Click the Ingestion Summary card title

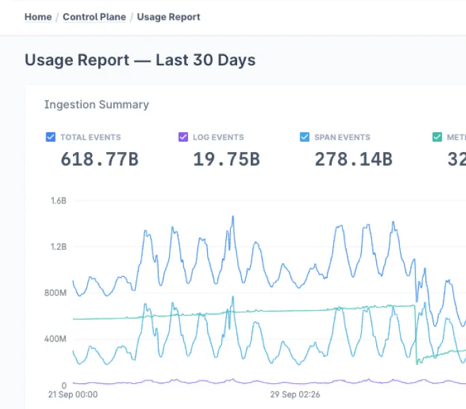pyautogui.click(x=96, y=104)
